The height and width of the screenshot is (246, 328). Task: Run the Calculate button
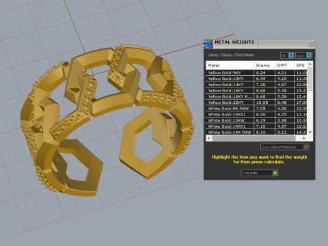coord(259,173)
